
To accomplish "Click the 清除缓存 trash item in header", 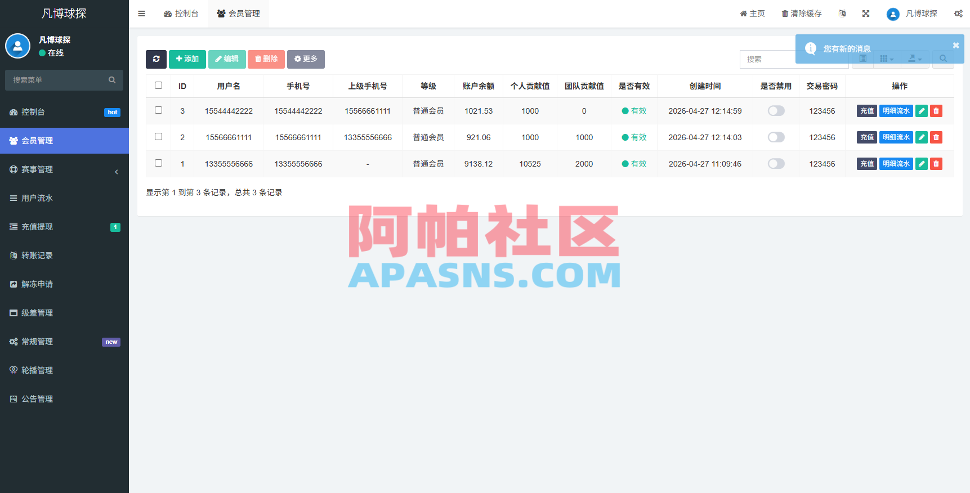I will (802, 14).
